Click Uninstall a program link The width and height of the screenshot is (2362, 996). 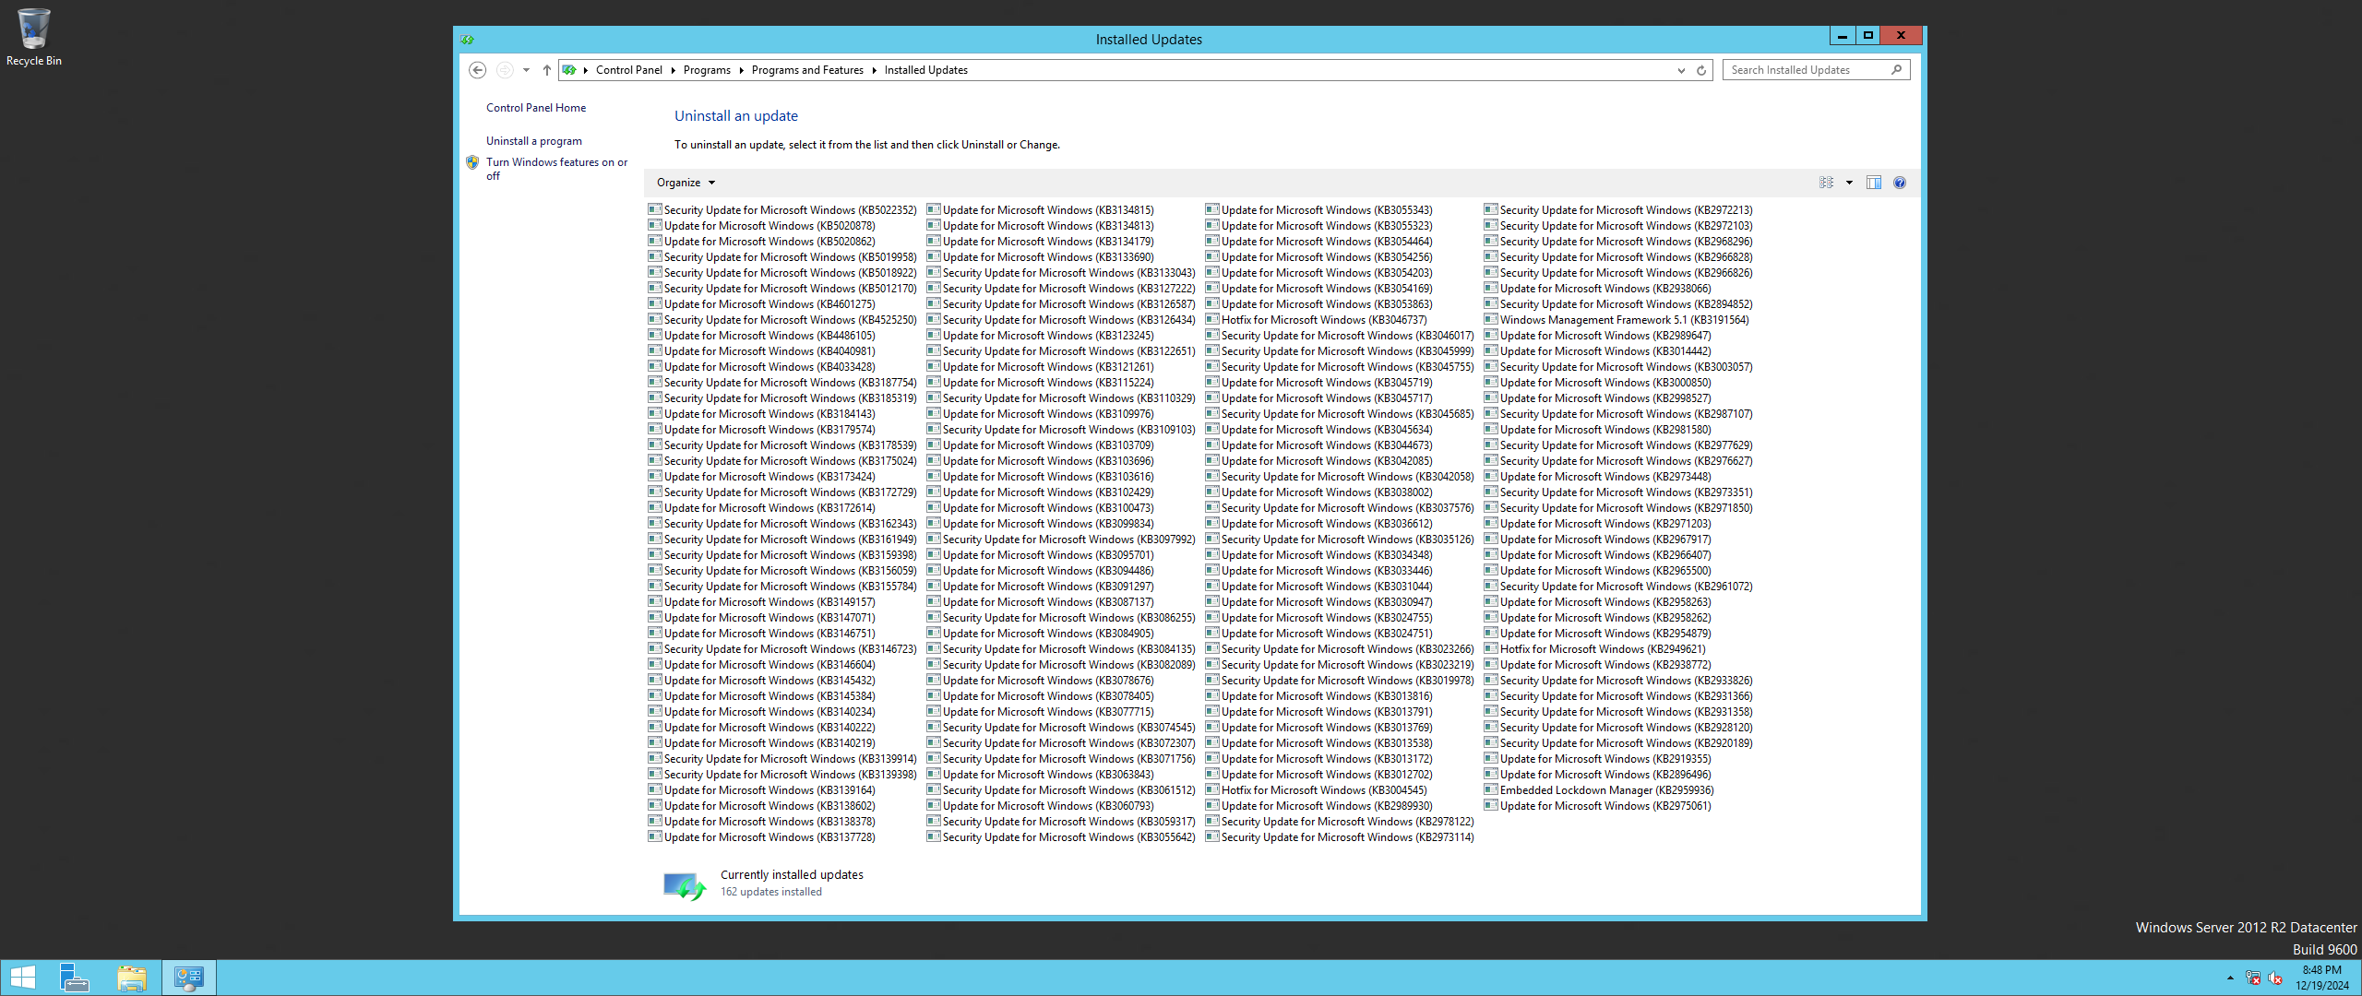tap(534, 141)
